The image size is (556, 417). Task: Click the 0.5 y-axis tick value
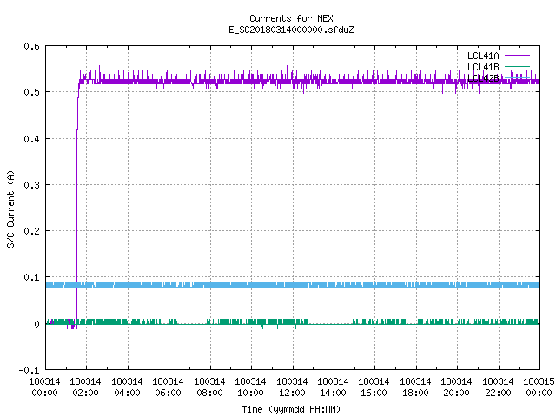(x=31, y=92)
